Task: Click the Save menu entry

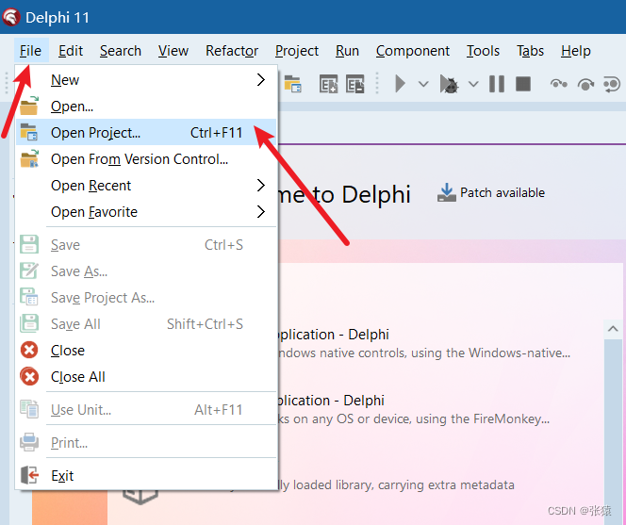Action: click(x=146, y=245)
